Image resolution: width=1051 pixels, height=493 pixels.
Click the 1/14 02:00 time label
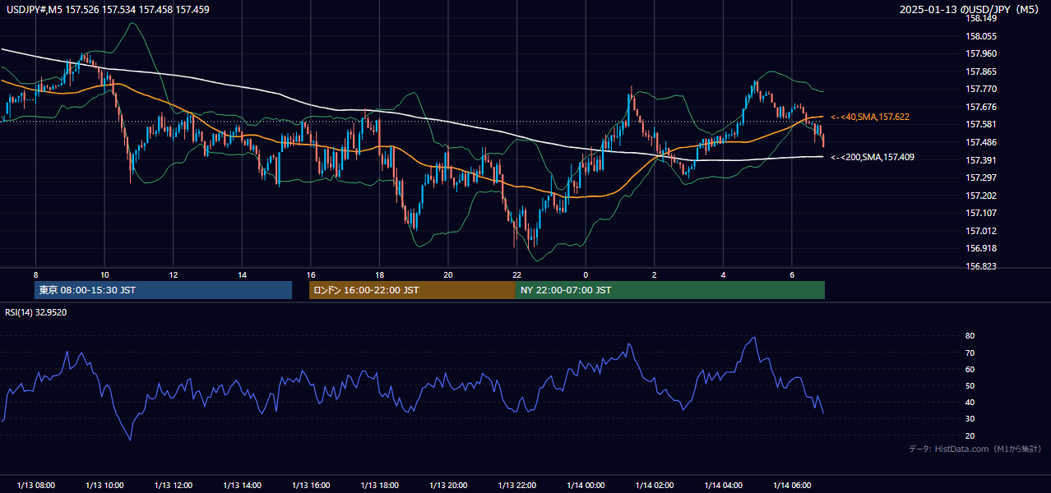point(654,486)
